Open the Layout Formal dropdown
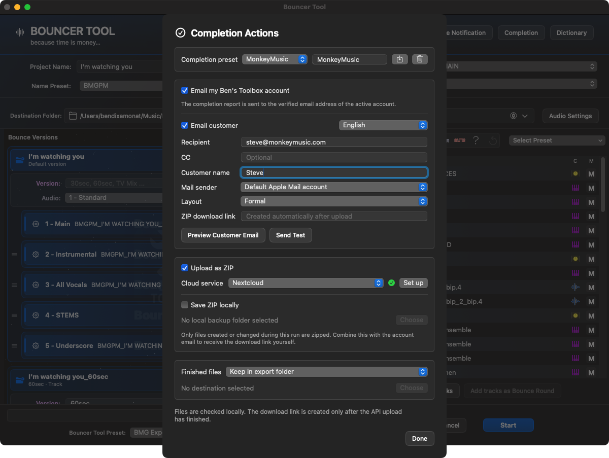Image resolution: width=609 pixels, height=458 pixels. point(334,201)
